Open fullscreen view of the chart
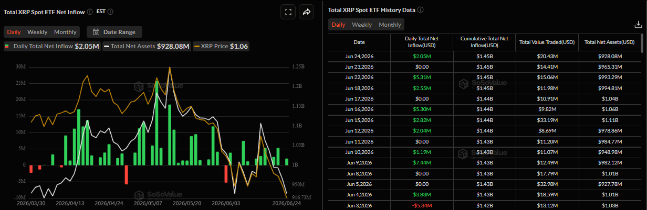The height and width of the screenshot is (210, 647). point(288,12)
